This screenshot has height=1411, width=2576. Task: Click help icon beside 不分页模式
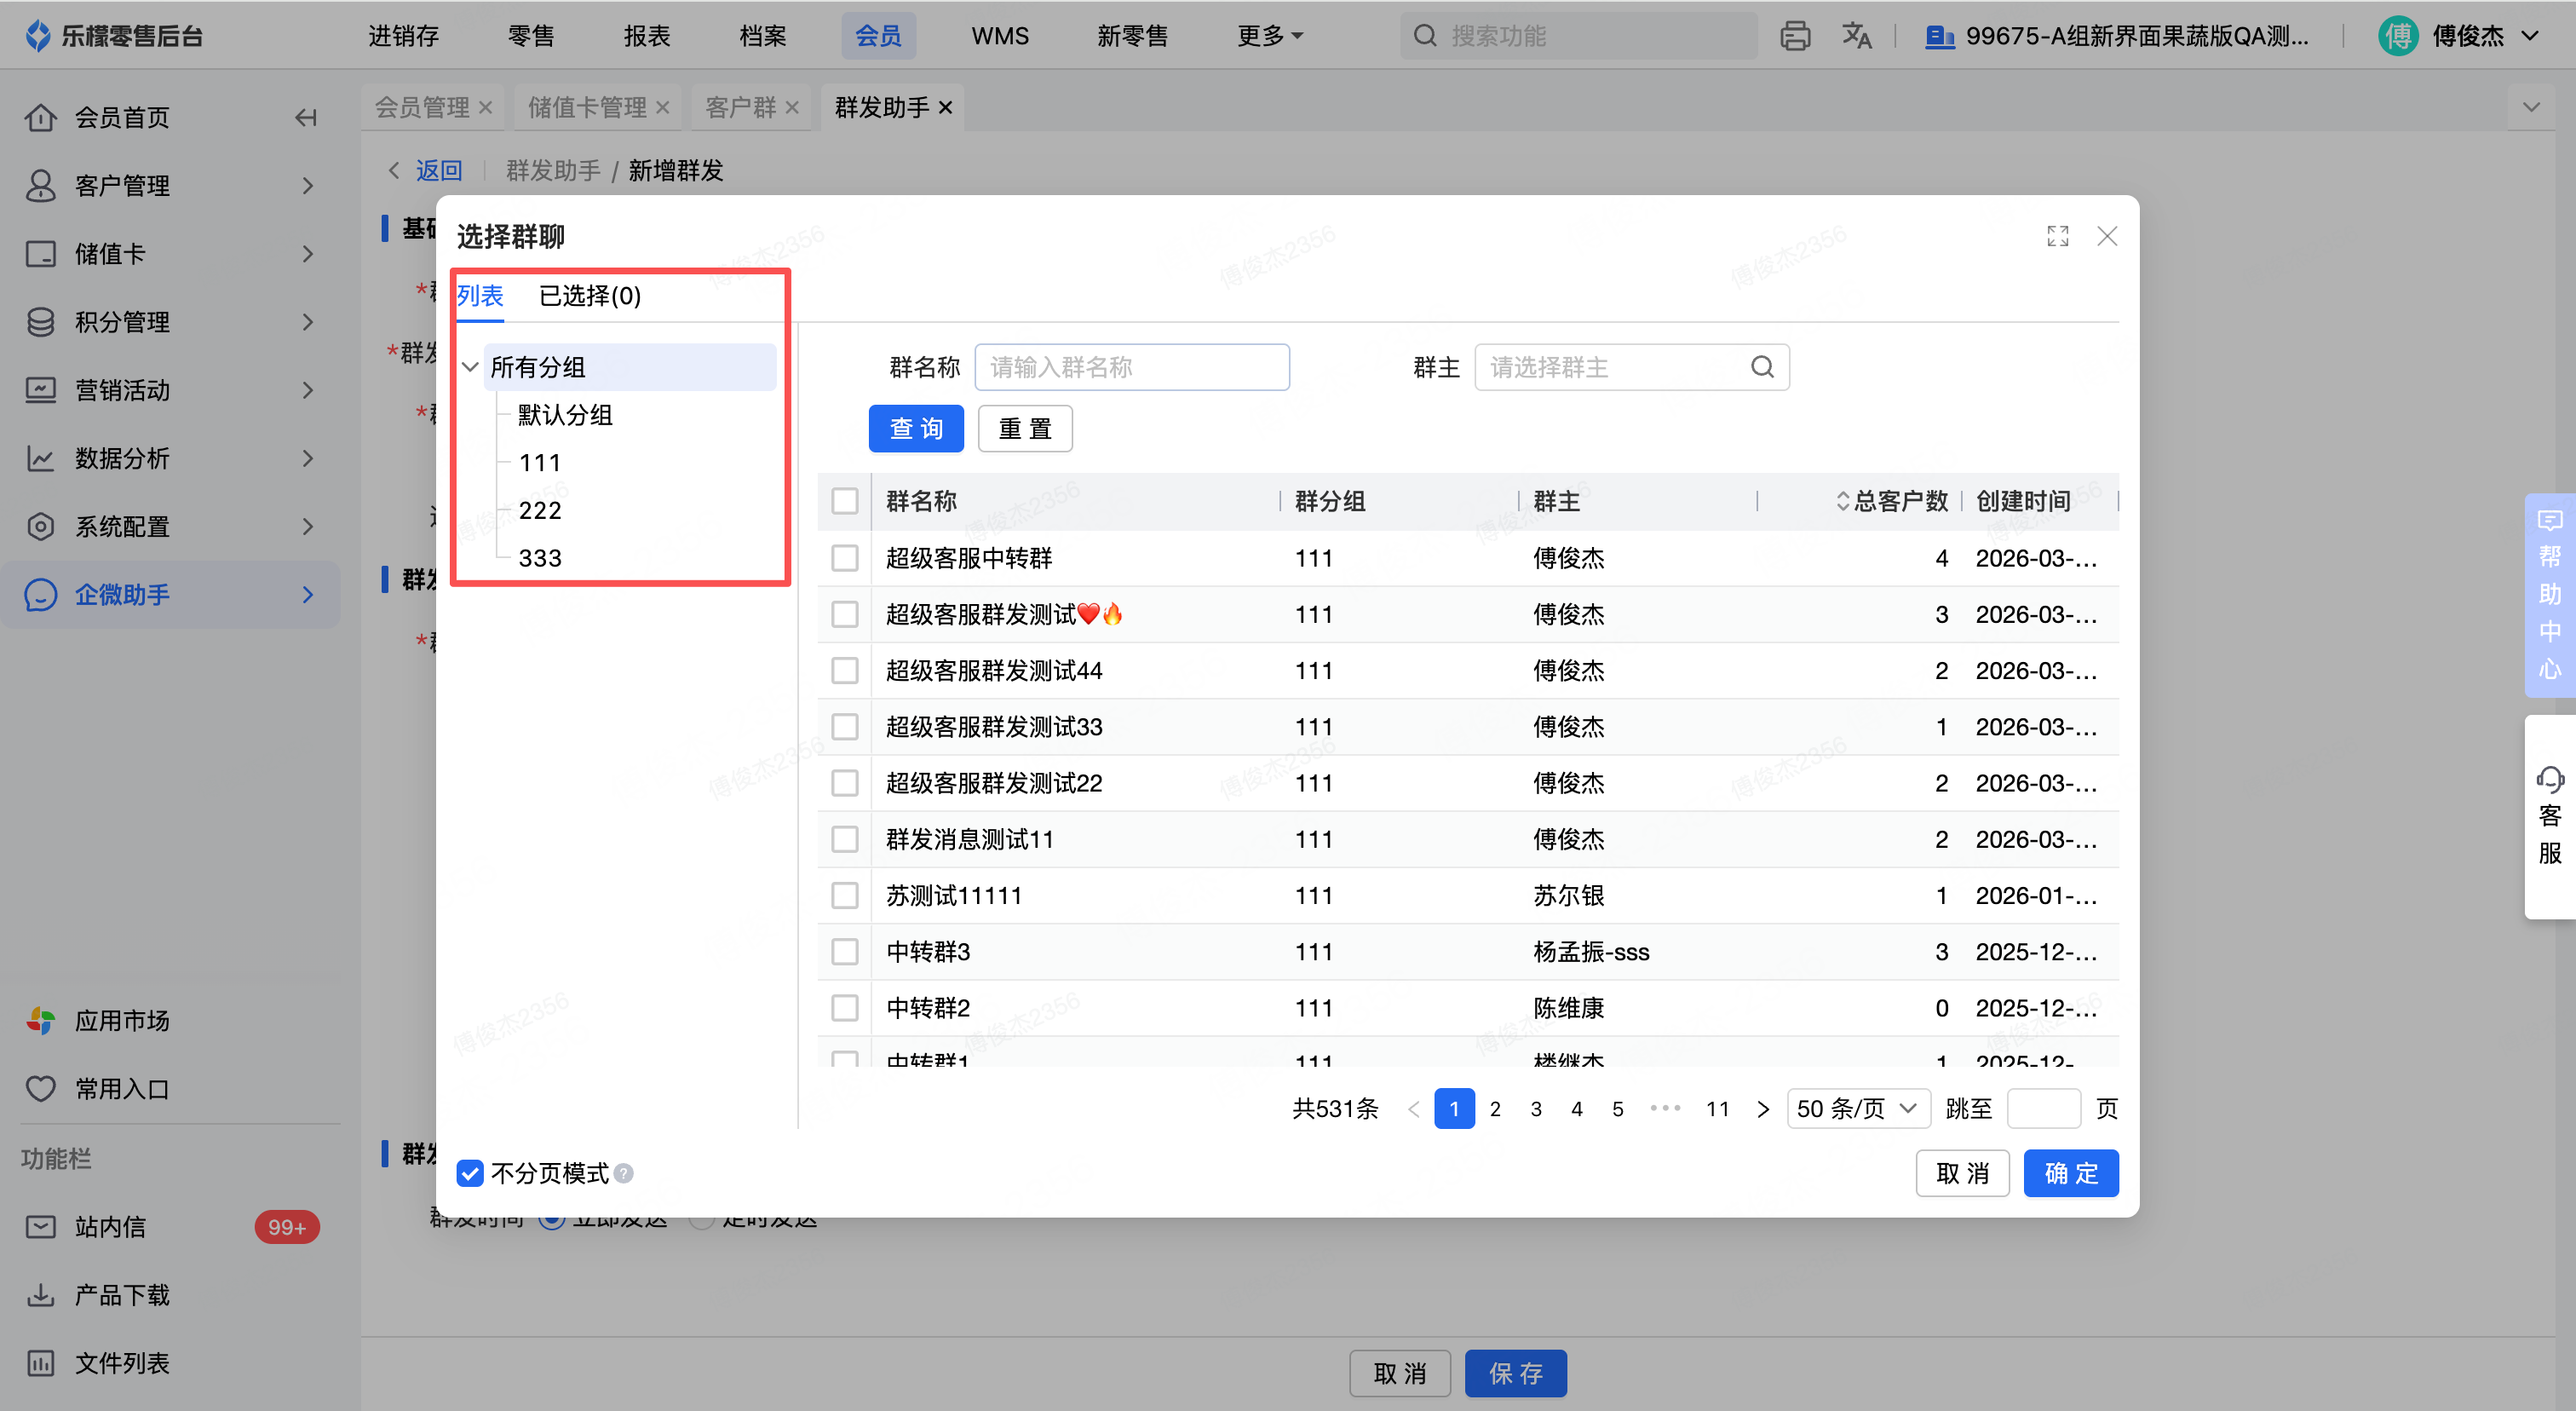coord(624,1173)
